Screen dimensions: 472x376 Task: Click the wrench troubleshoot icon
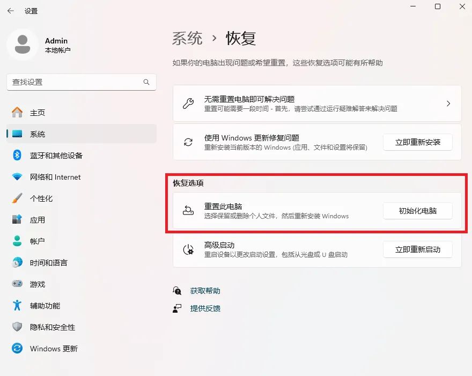pyautogui.click(x=188, y=104)
